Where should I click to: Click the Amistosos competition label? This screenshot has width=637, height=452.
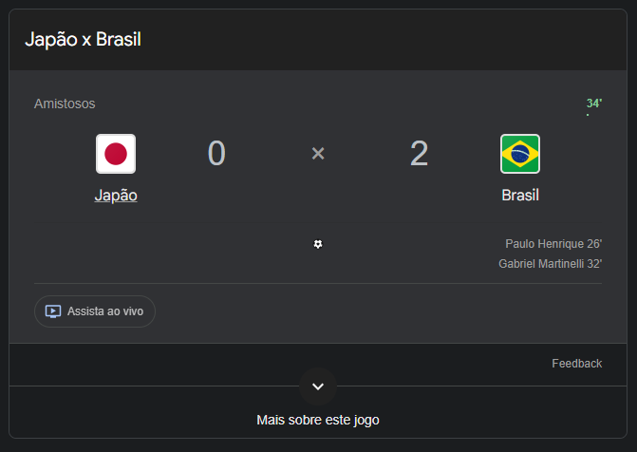[x=65, y=104]
